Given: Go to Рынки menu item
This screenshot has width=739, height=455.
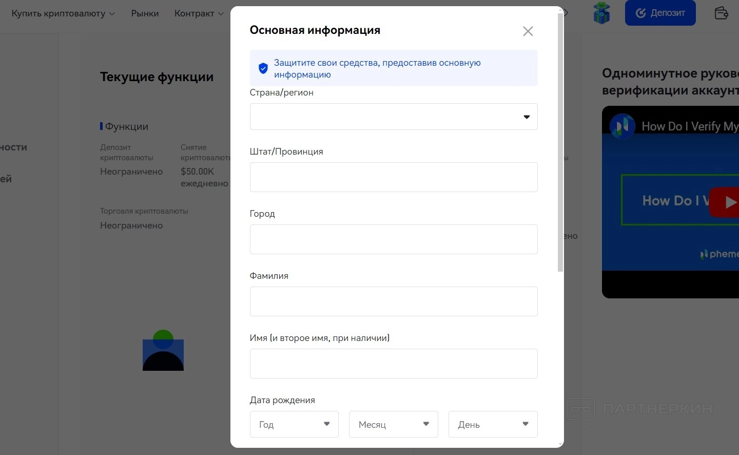Looking at the screenshot, I should tap(145, 13).
